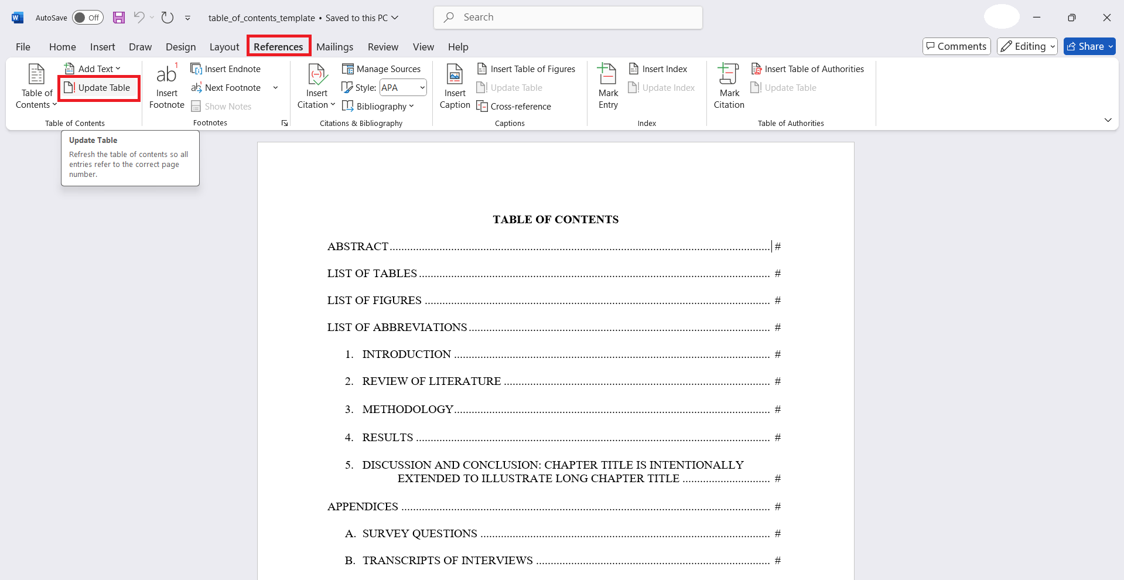
Task: Click Insert Endnote
Action: click(x=226, y=69)
